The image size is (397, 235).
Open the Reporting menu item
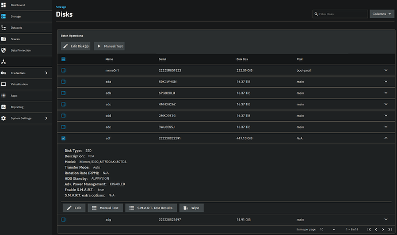[x=26, y=107]
